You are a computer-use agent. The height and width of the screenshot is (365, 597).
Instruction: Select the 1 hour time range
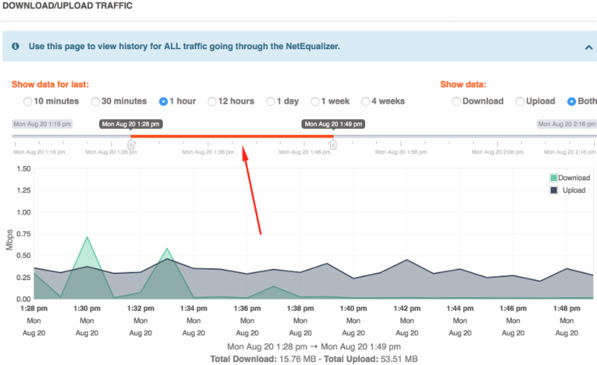click(x=163, y=101)
